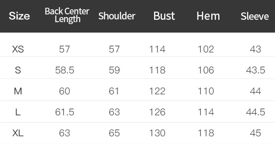Click the Hem column header
Image resolution: width=275 pixels, height=144 pixels.
click(x=208, y=16)
